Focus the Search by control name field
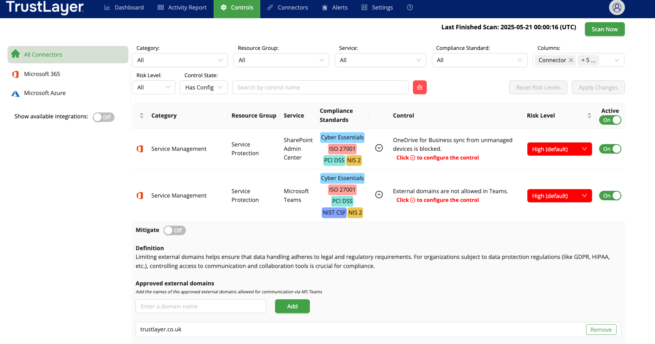655x344 pixels. (x=320, y=87)
